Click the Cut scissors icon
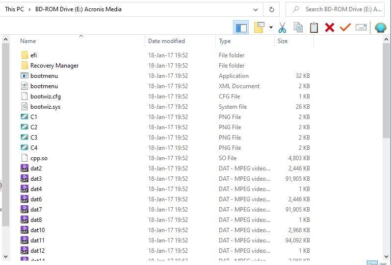 tap(282, 27)
